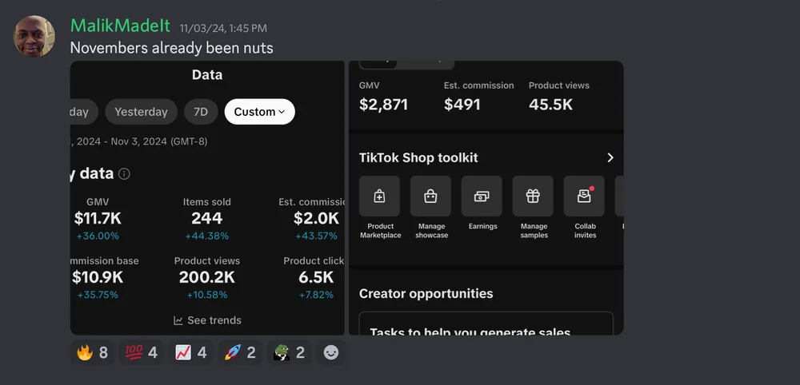
Task: Click the +44.38% items sold change
Action: coord(207,236)
